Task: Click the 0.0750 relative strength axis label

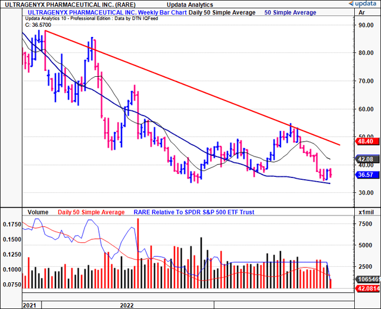Action: pyautogui.click(x=12, y=285)
